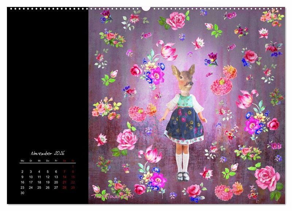
Task: Click the black shoes of the figure
Action: (182, 176)
